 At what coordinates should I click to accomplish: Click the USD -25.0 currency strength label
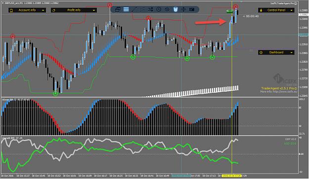point(290,143)
